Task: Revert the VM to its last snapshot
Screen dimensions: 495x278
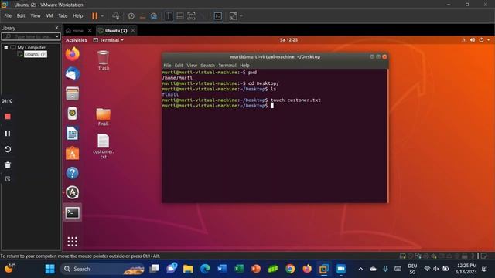Action: [x=142, y=16]
